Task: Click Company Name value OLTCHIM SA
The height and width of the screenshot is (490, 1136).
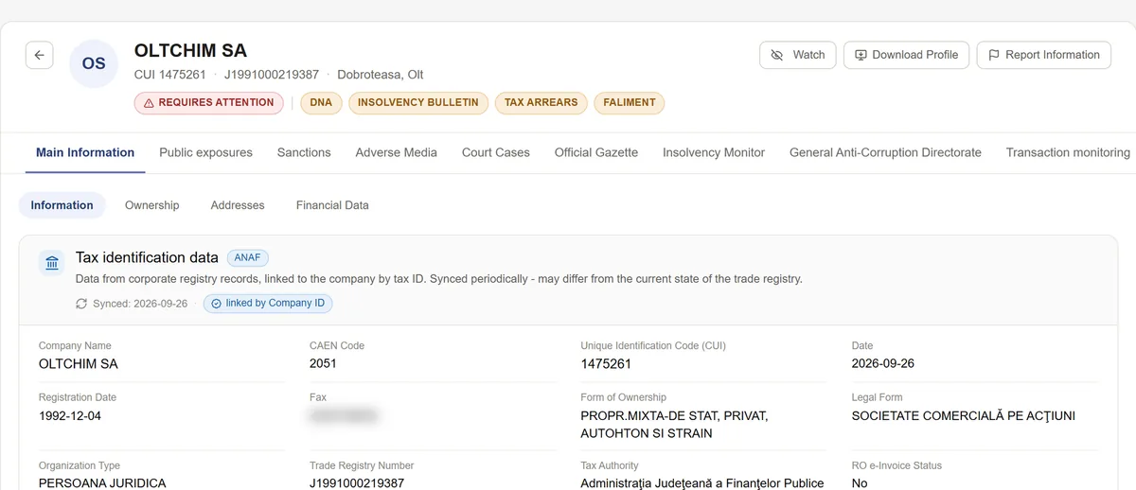Action: click(x=79, y=363)
